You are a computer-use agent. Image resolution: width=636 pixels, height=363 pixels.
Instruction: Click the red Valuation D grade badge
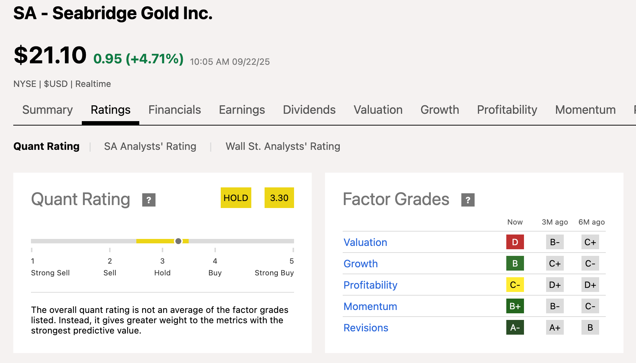point(515,242)
